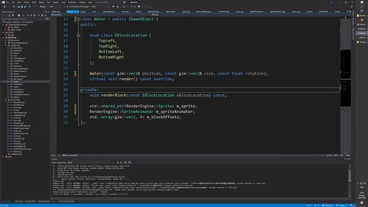Open the Debug configuration dropdown
The image size is (368, 207).
pos(44,6)
